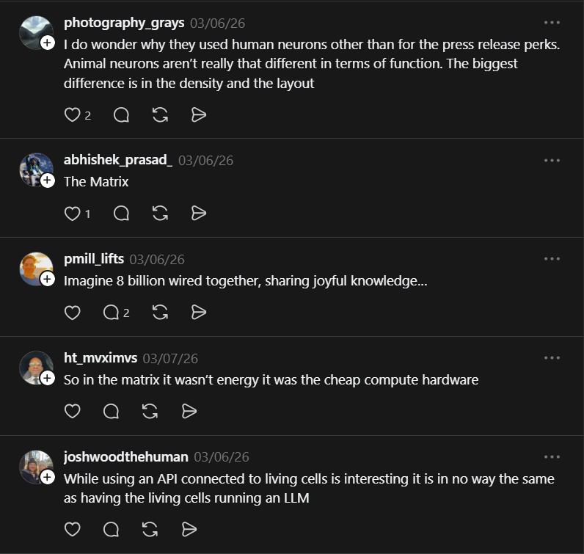
Task: Open joshwoodthehuman's profile via username
Action: point(125,457)
